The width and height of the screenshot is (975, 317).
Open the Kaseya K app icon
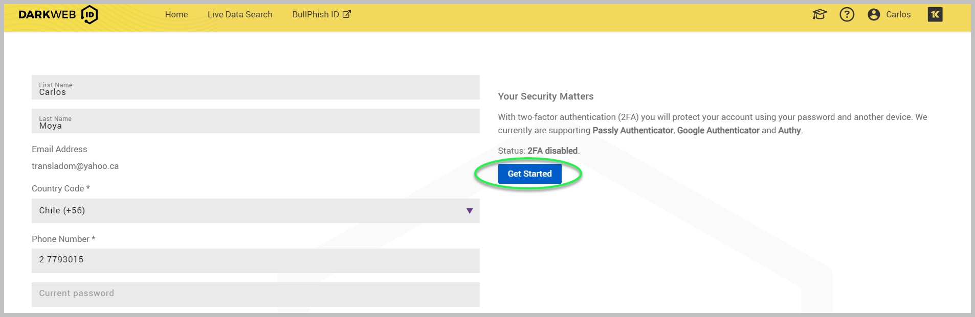click(935, 15)
